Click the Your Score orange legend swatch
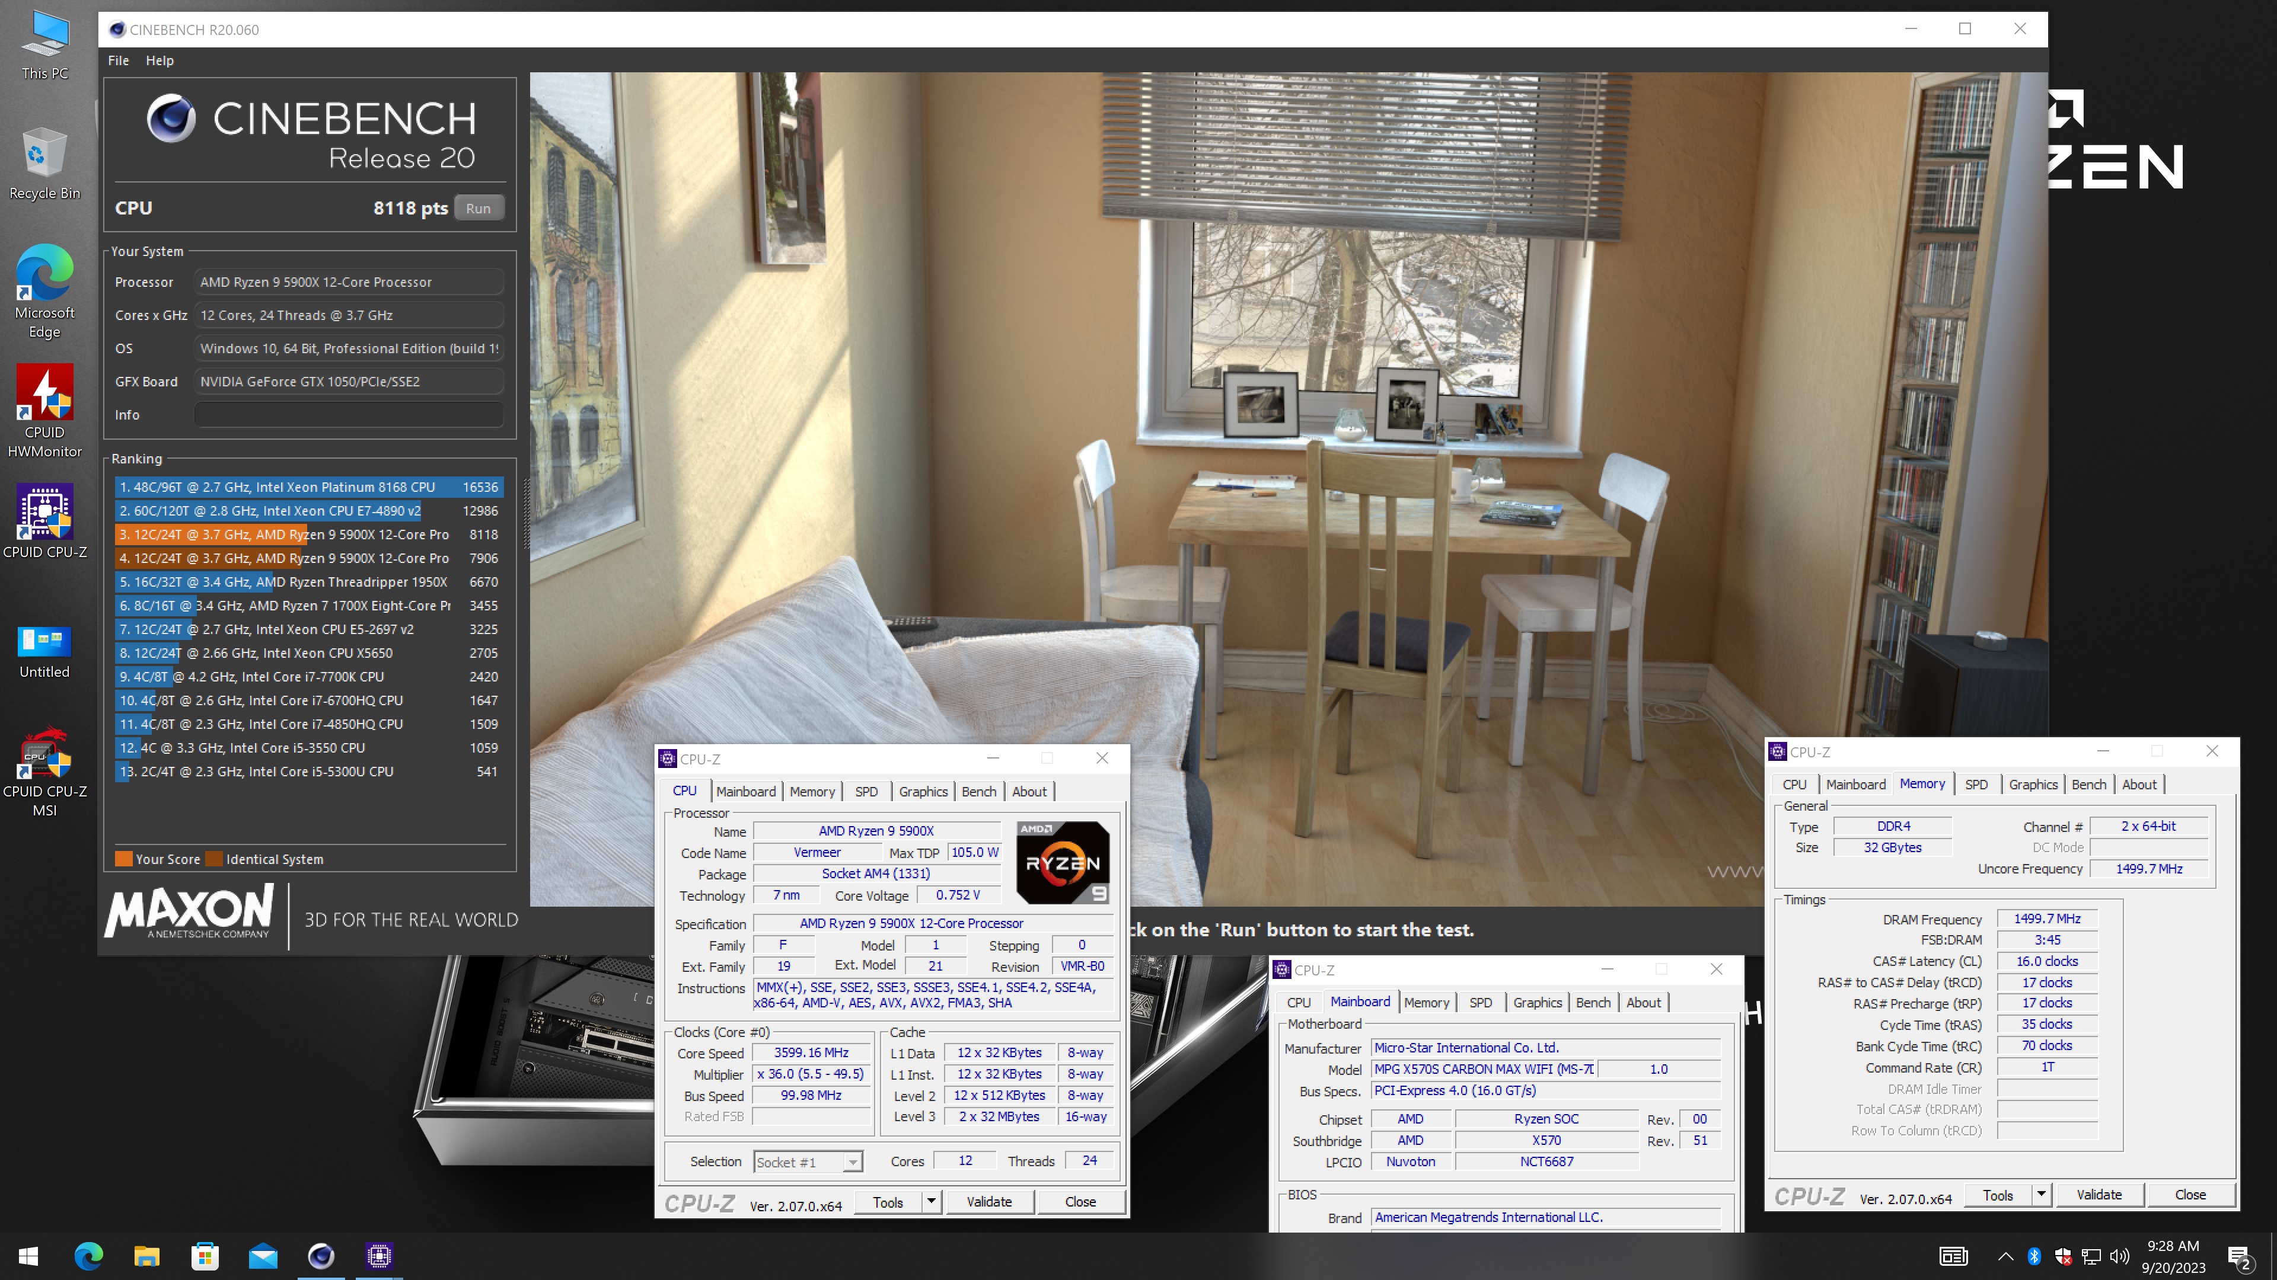Screen dimensions: 2277x1280 tap(124, 859)
